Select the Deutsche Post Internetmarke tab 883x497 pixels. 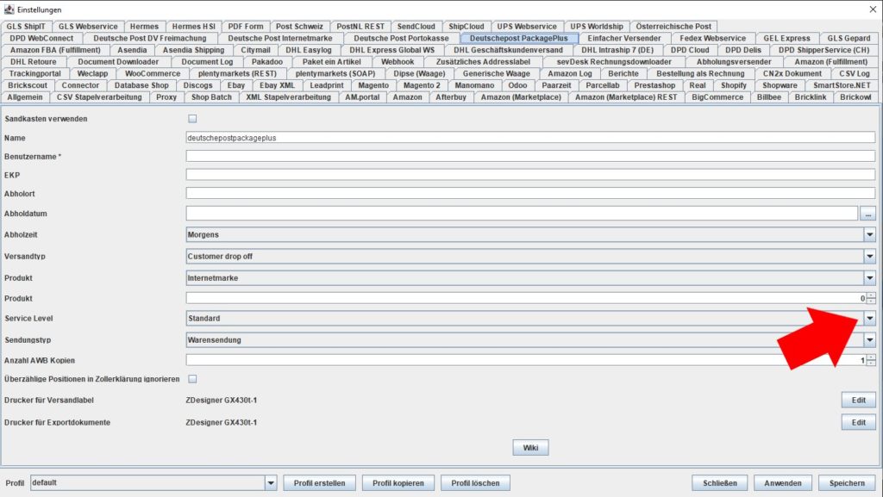pos(280,38)
